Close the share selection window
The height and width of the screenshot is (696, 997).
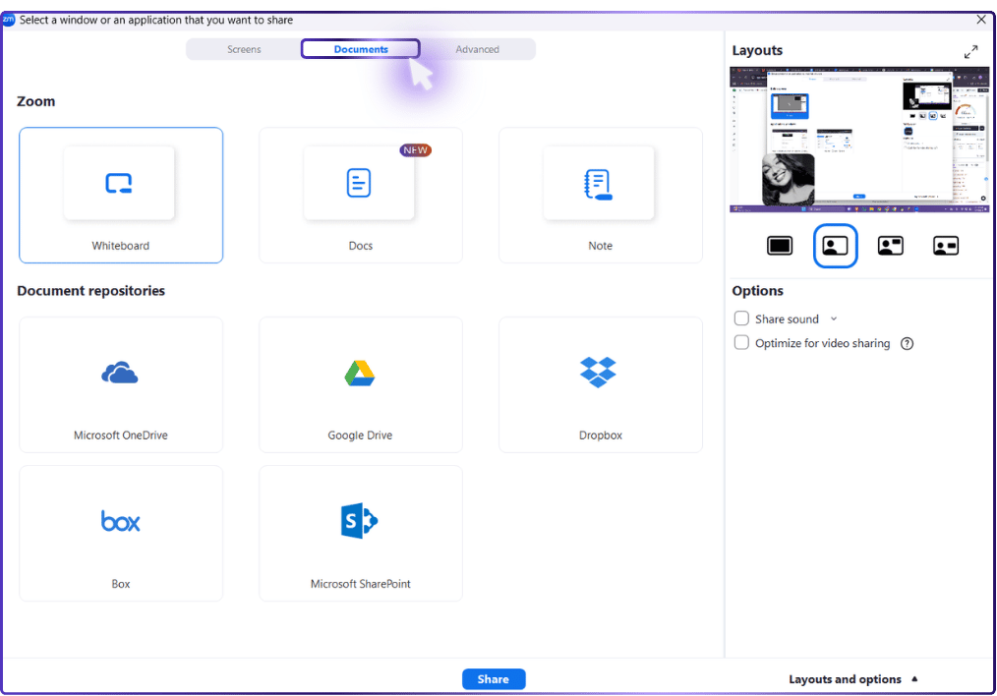(981, 20)
